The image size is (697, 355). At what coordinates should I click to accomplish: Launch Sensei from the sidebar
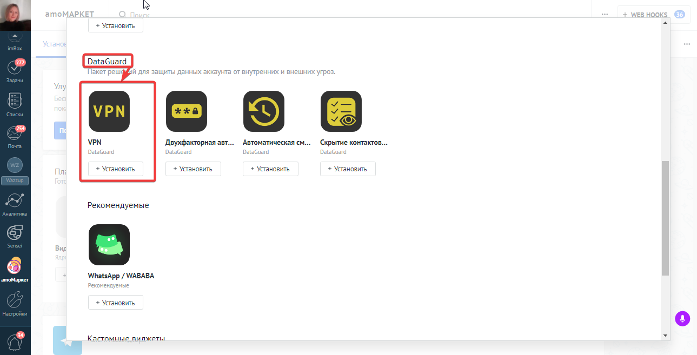(x=15, y=237)
